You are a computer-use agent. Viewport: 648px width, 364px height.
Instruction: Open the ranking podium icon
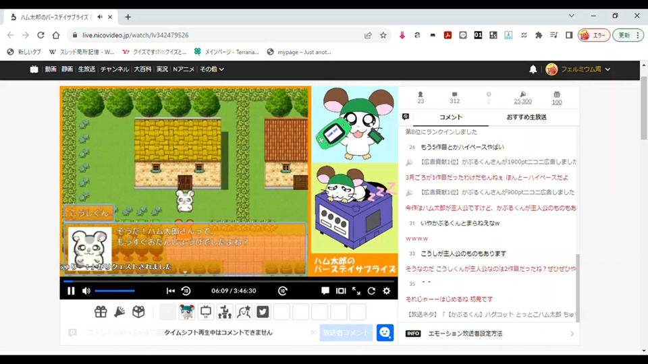pyautogui.click(x=225, y=312)
